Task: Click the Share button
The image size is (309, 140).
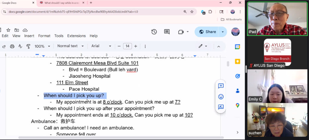Action: (207, 32)
